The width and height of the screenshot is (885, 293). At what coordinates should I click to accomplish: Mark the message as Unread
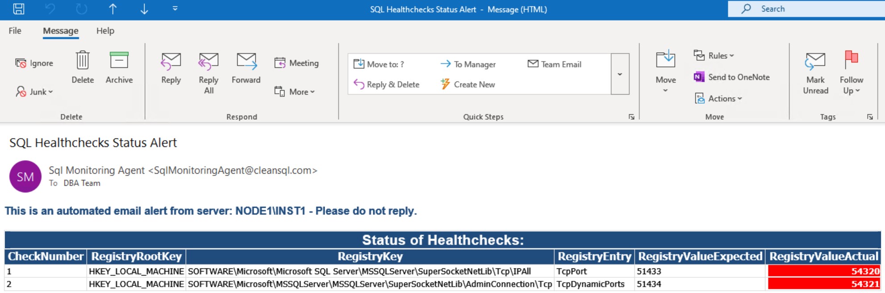tap(815, 73)
